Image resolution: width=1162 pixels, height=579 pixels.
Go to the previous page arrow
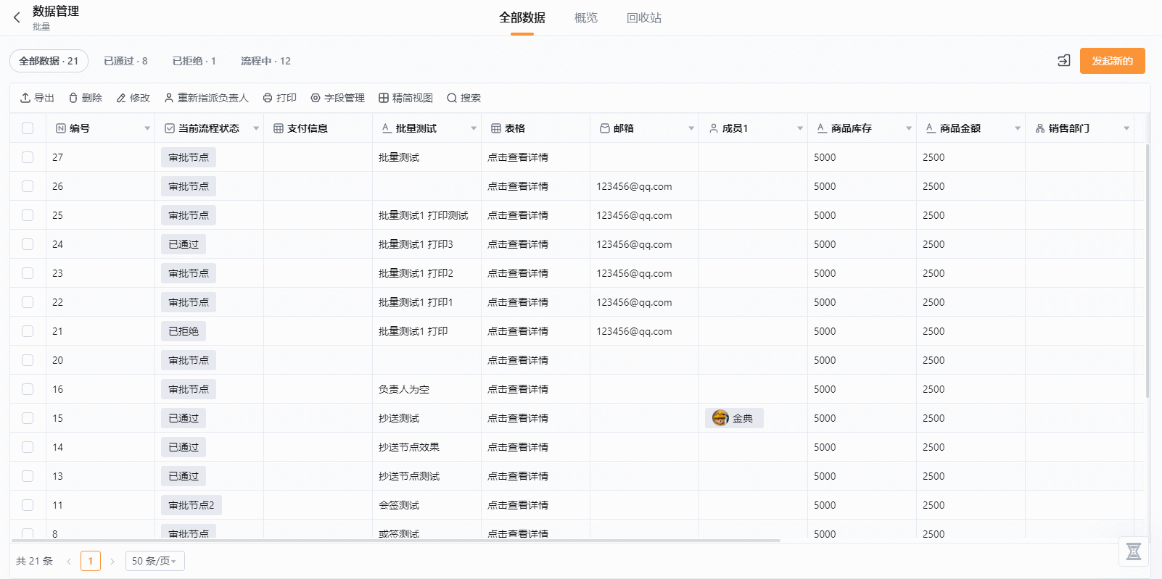coord(69,561)
